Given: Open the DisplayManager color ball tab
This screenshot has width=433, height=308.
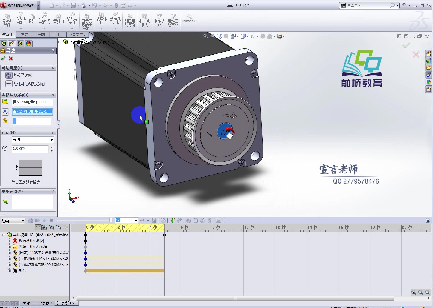Looking at the screenshot, I should click(x=28, y=44).
